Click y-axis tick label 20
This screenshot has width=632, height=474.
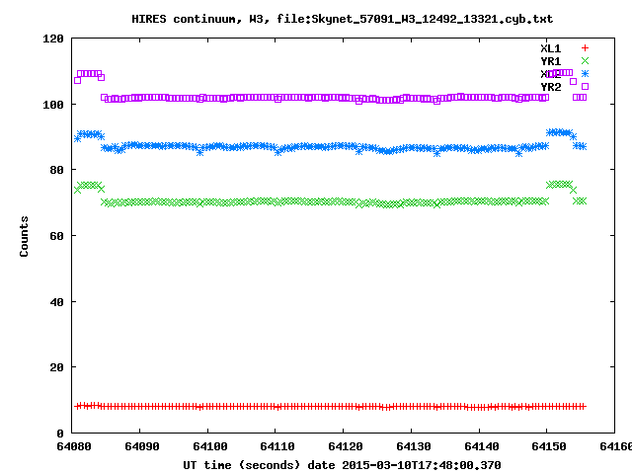pos(57,367)
